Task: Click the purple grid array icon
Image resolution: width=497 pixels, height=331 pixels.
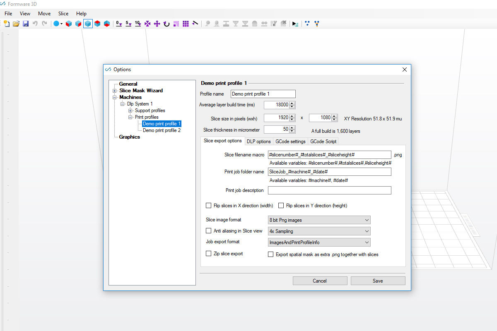Action: (x=186, y=24)
